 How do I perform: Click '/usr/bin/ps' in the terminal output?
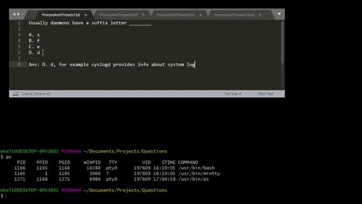193,179
